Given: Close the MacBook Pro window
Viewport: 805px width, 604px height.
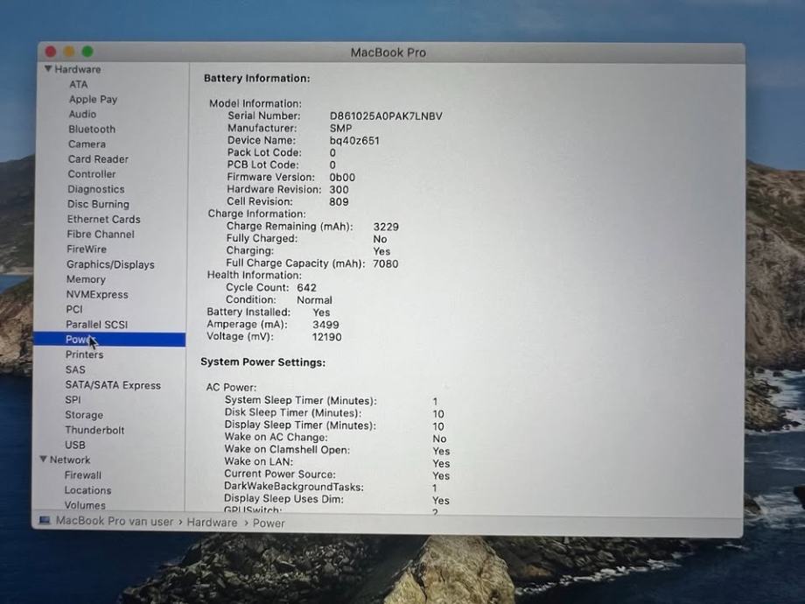Looking at the screenshot, I should (x=51, y=52).
